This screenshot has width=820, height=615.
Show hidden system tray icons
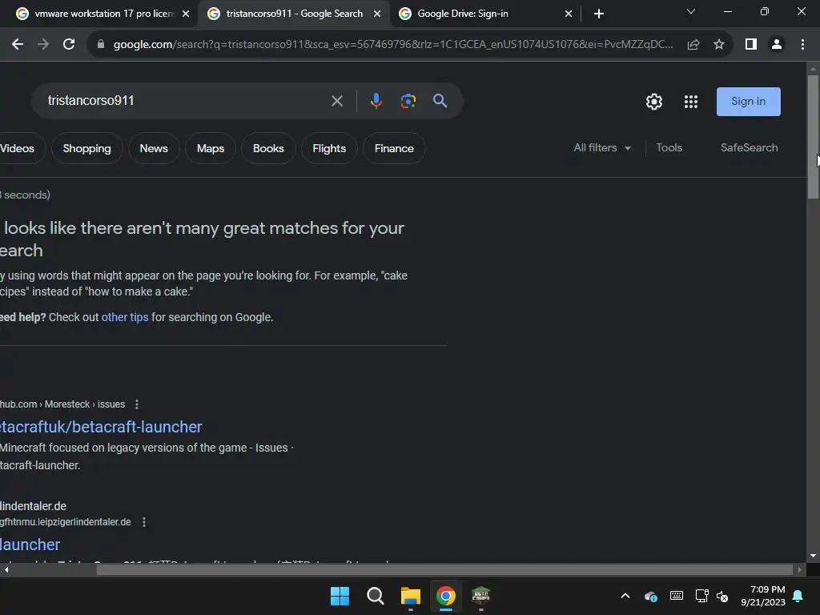click(x=625, y=596)
